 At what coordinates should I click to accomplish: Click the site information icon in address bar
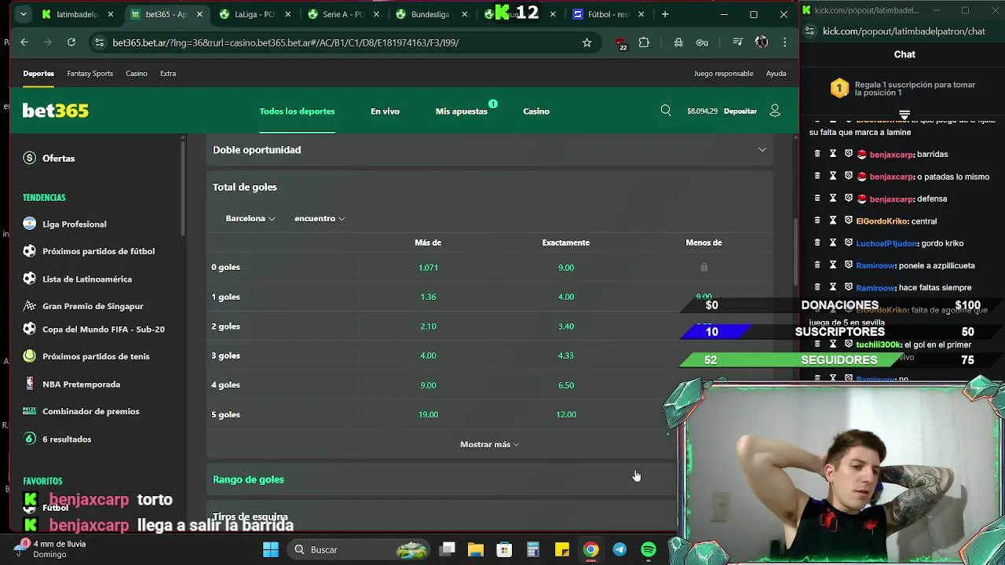[99, 42]
